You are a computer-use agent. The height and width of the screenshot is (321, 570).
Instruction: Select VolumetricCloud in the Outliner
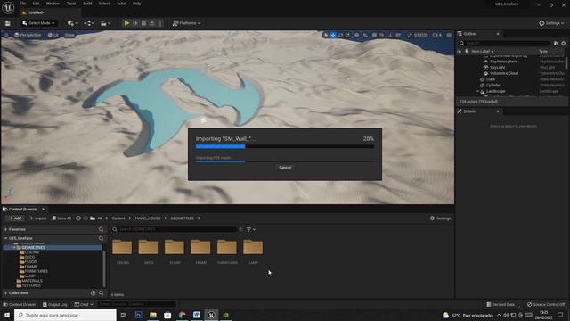tap(504, 73)
